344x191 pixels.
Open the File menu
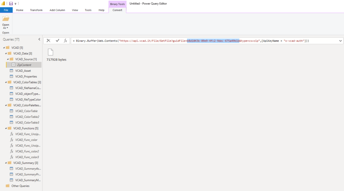coord(6,10)
